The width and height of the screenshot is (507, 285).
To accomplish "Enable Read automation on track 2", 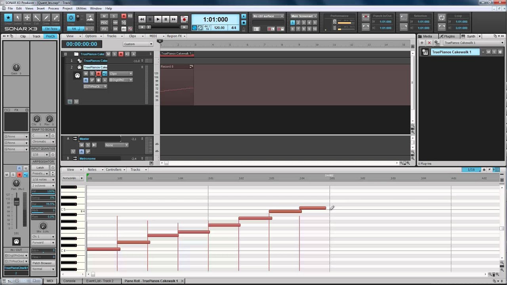I will coord(86,80).
